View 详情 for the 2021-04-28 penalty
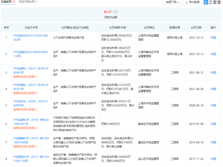Viewport: 223px width, 167px height. pyautogui.click(x=213, y=89)
